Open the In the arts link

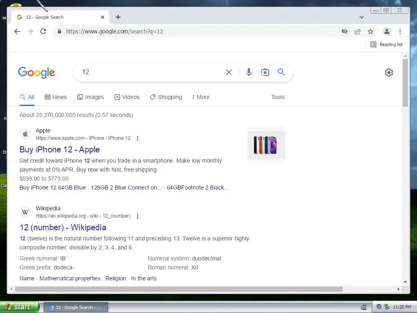(x=144, y=278)
